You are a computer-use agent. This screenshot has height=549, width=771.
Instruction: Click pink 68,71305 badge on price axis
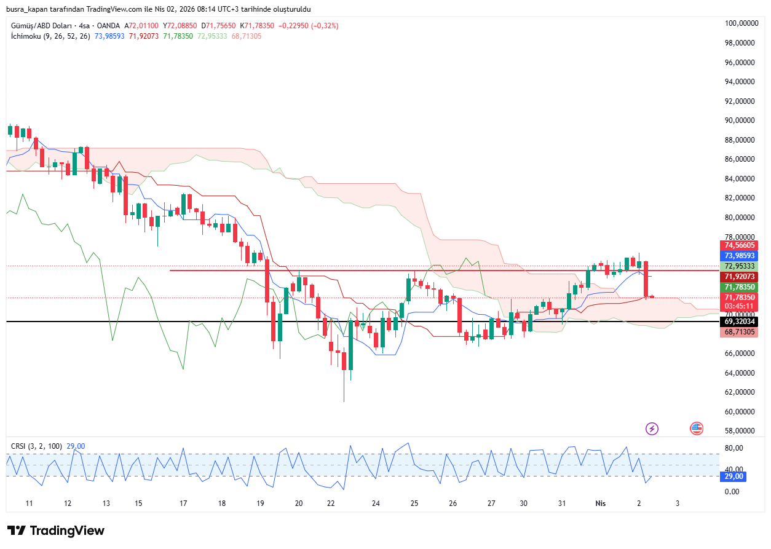pos(740,332)
